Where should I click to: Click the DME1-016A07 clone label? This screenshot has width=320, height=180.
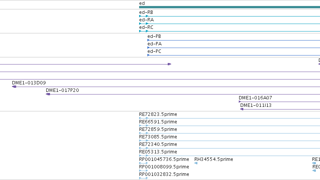[x=255, y=98]
